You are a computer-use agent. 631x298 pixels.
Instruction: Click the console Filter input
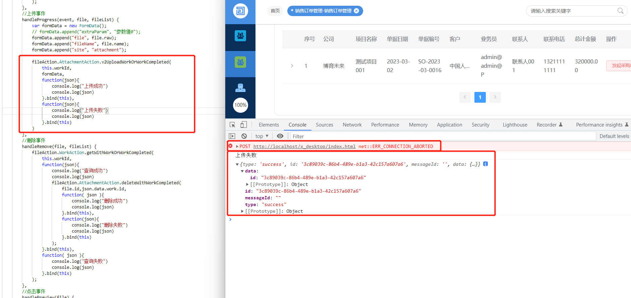pyautogui.click(x=443, y=136)
